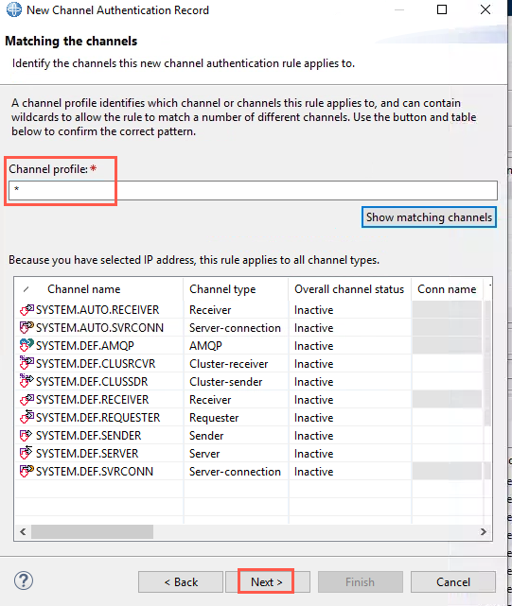This screenshot has width=512, height=606.
Task: Select the SYSTEM.DEF.SVRCONN row name
Action: click(x=95, y=472)
